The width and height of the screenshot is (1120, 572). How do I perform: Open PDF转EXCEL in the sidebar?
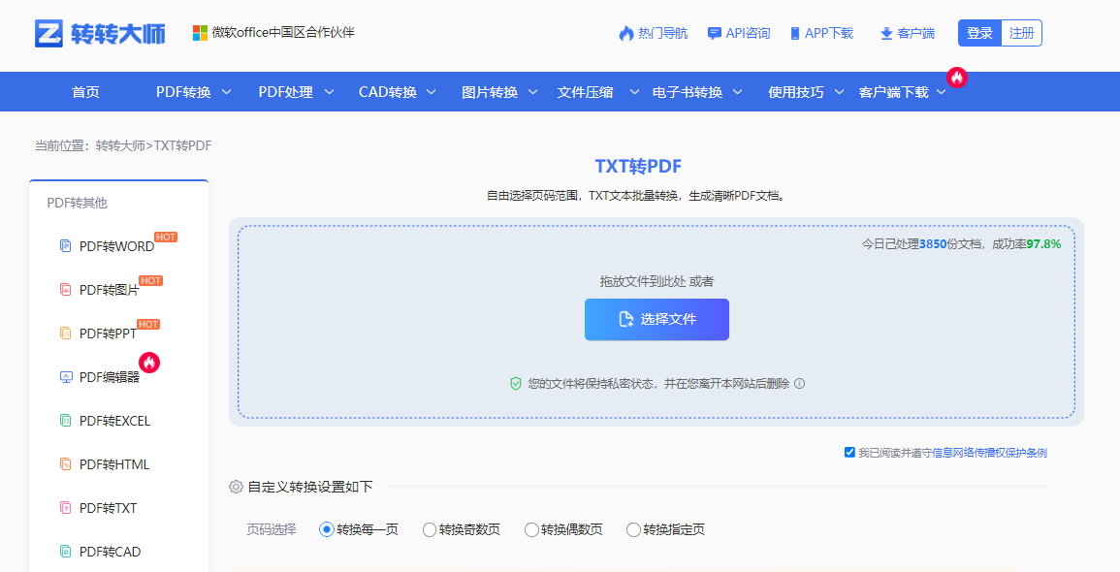click(x=115, y=421)
